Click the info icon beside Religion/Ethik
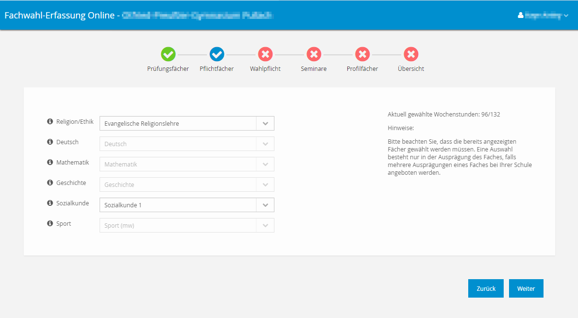Viewport: 578px width, 318px height. [50, 121]
